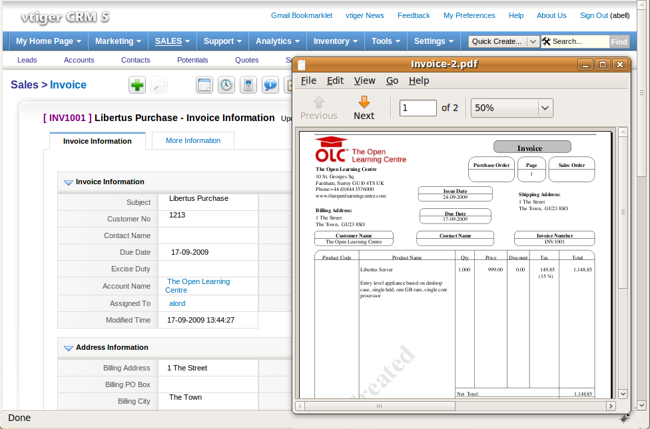Open the 50% zoom dropdown in the PDF viewer
The height and width of the screenshot is (429, 650).
512,108
